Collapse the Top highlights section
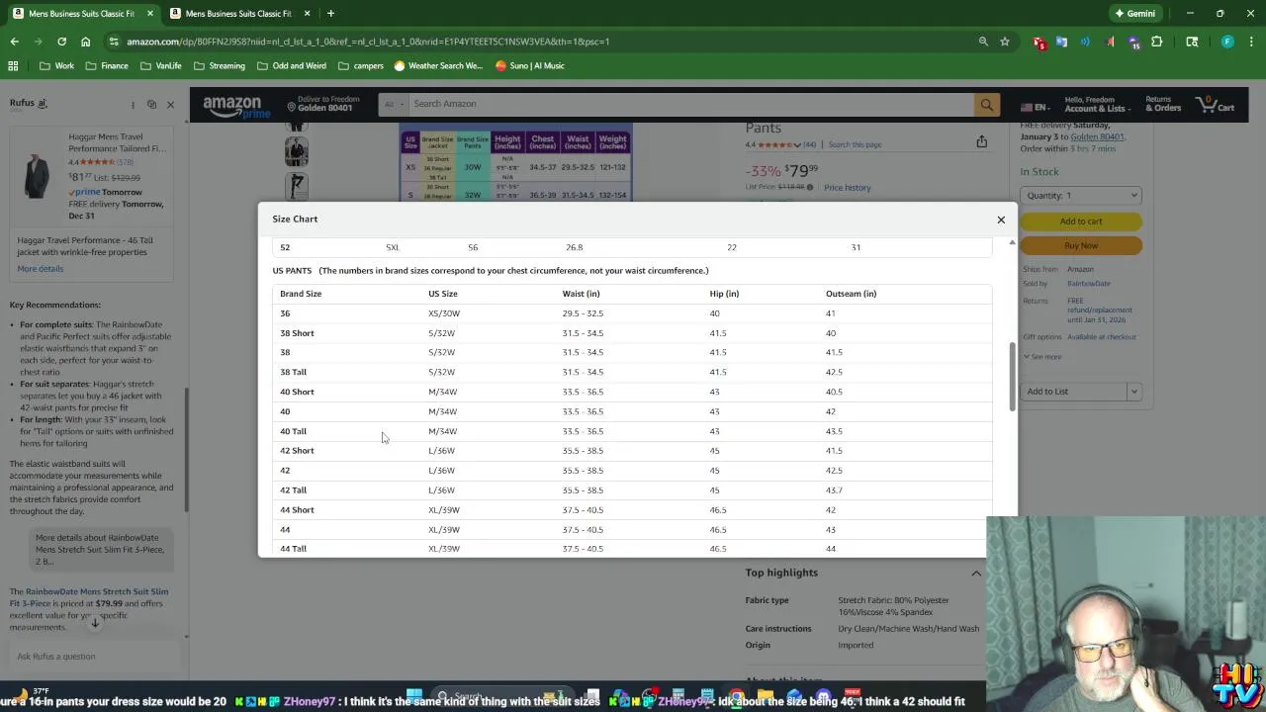Viewport: 1266px width, 712px height. tap(975, 574)
